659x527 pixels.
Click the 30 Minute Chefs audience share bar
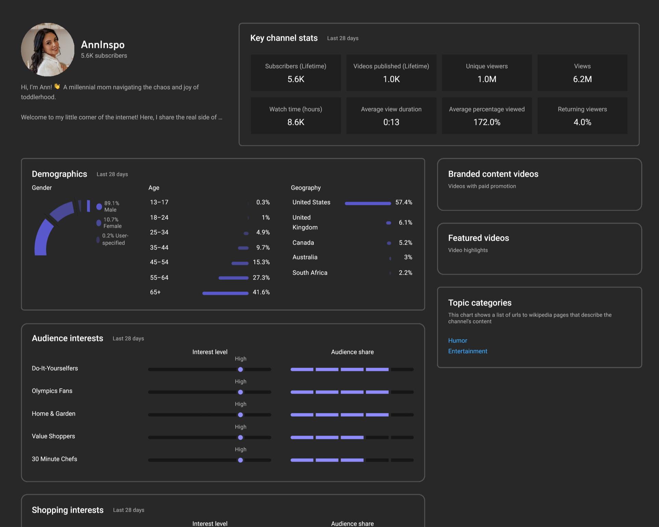(352, 460)
